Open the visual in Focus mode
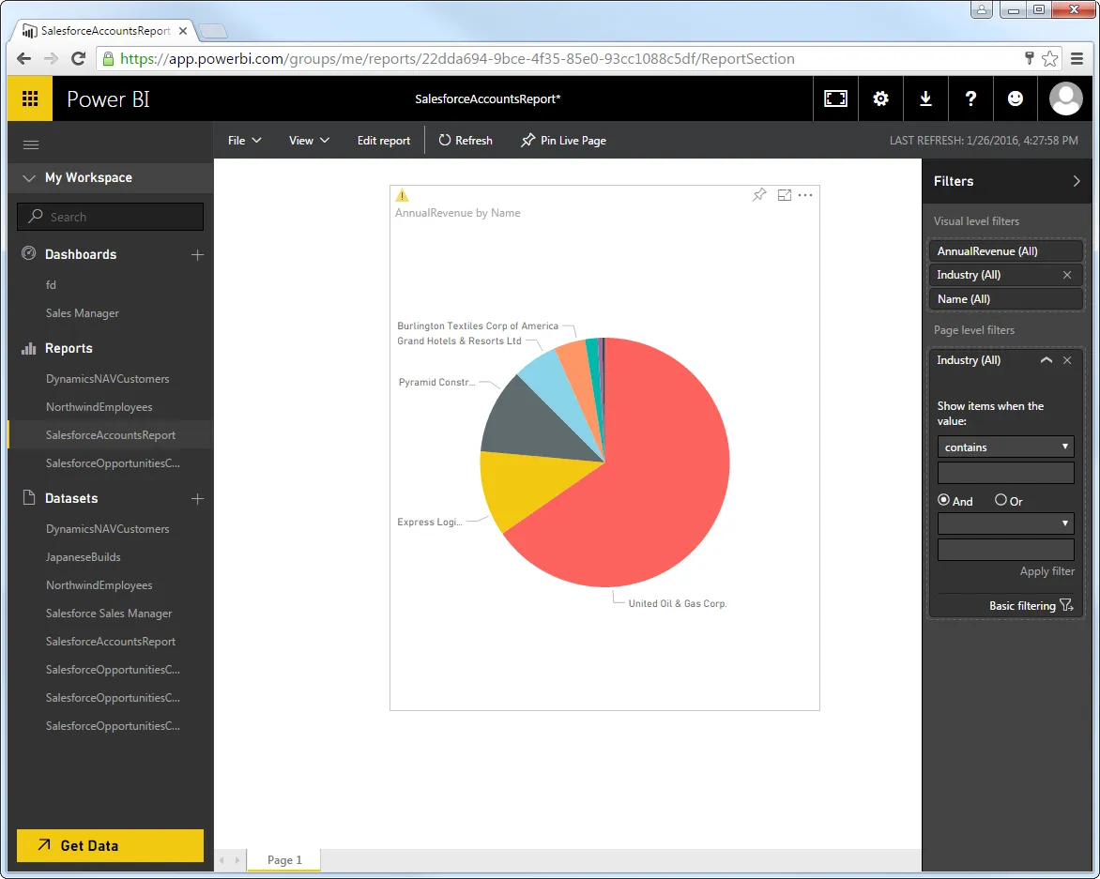This screenshot has height=879, width=1100. pos(783,194)
